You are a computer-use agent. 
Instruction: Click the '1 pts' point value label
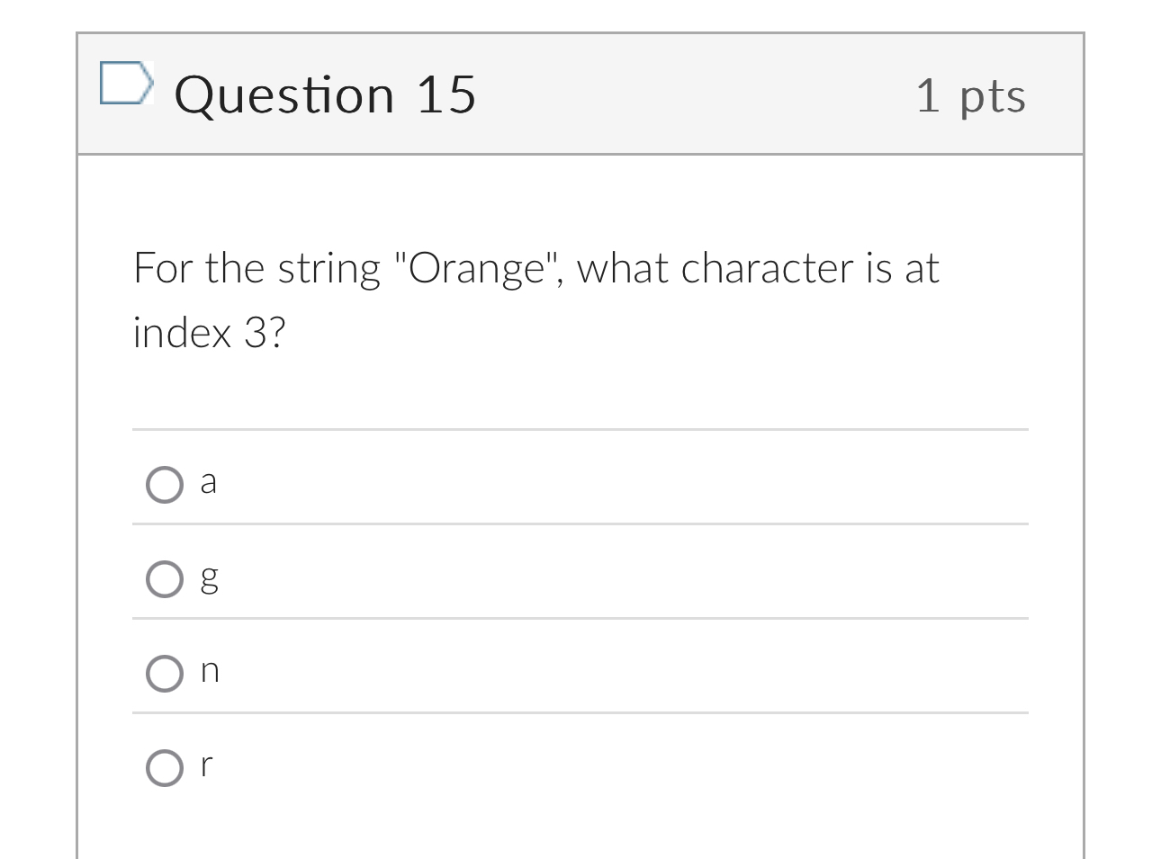971,95
